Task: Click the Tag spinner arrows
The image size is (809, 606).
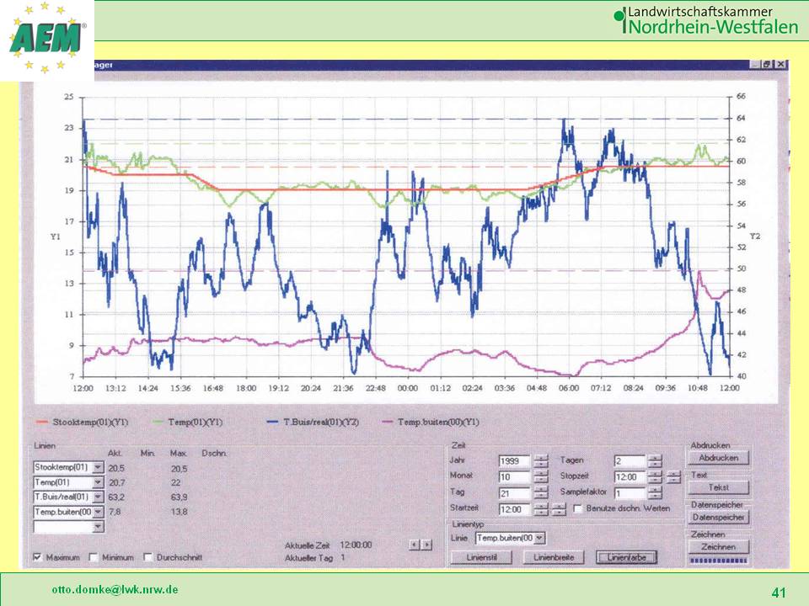Action: pos(541,493)
